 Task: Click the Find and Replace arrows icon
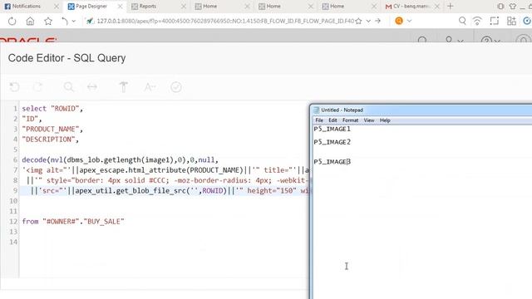click(92, 87)
